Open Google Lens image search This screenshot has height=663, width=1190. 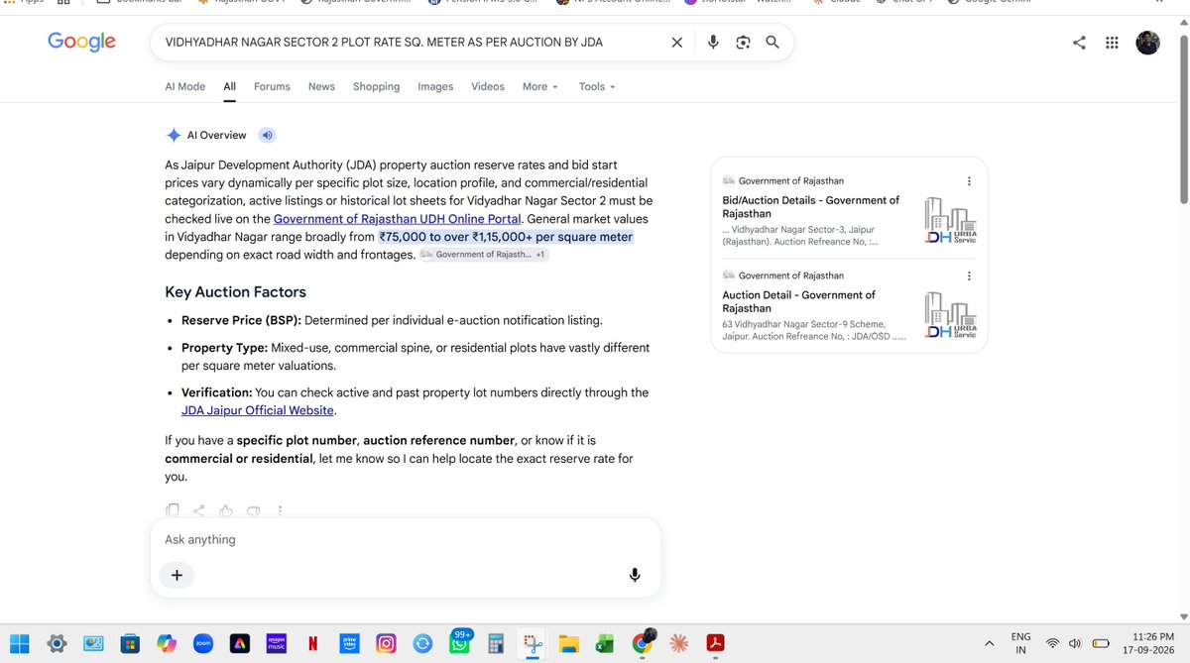tap(743, 43)
